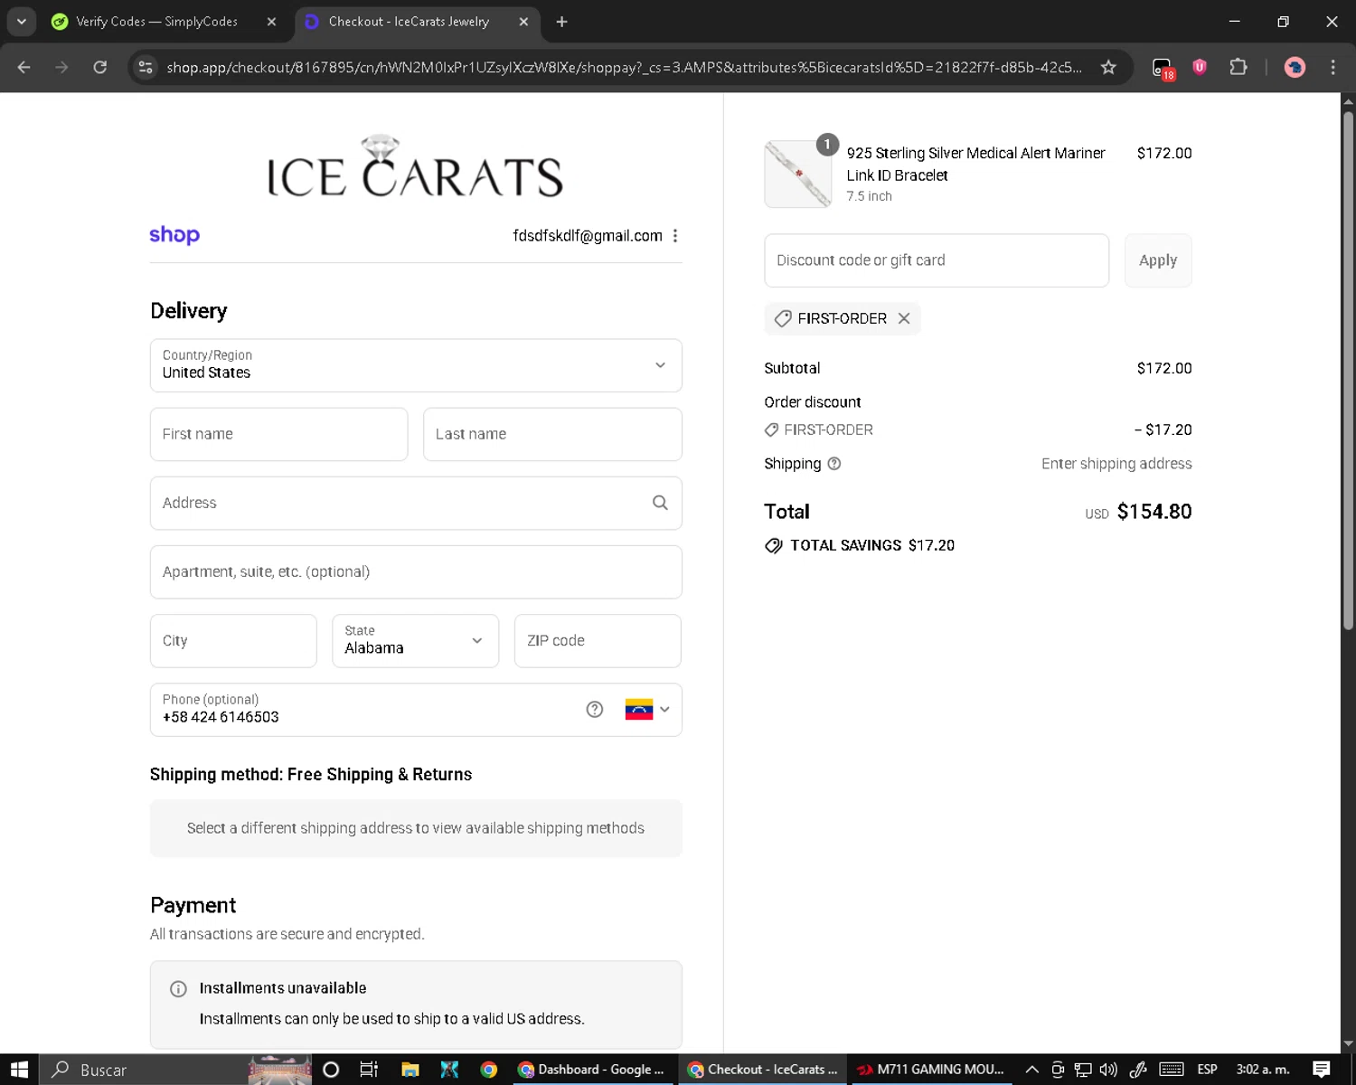This screenshot has height=1085, width=1356.
Task: Close the Checkout IceCarats tab
Action: tap(523, 22)
